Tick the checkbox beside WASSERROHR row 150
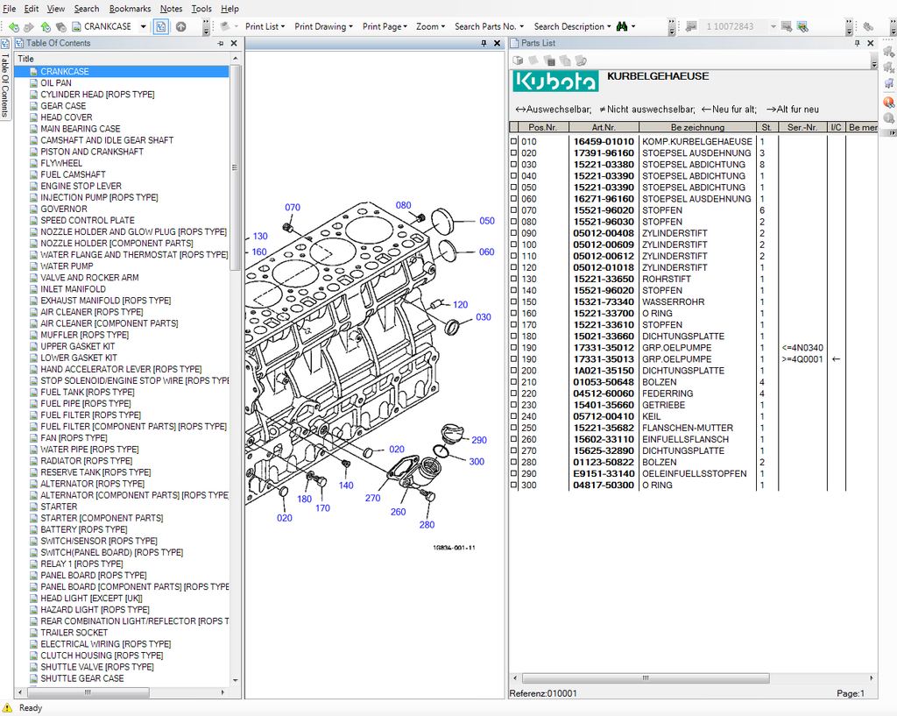 click(x=514, y=301)
